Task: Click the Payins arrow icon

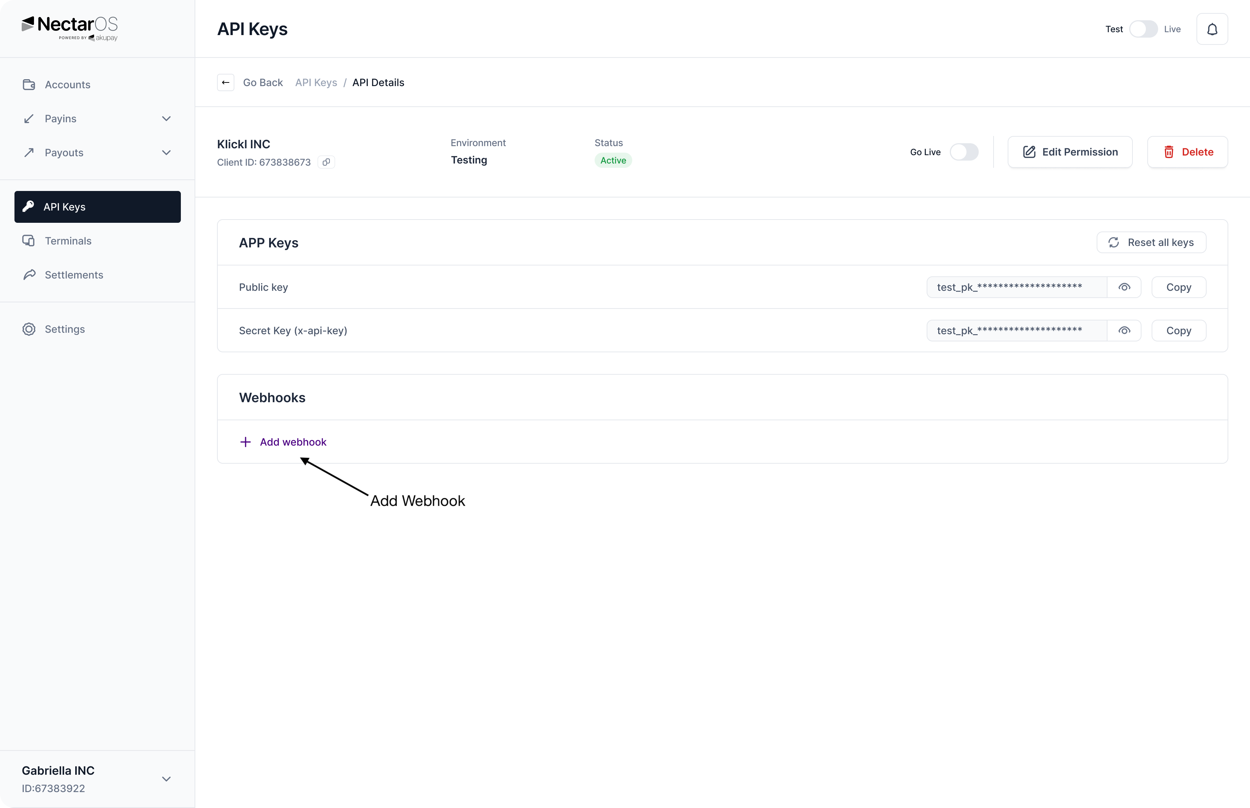Action: [29, 119]
